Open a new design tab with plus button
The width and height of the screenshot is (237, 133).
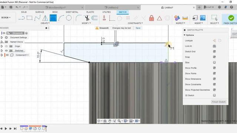[199, 7]
